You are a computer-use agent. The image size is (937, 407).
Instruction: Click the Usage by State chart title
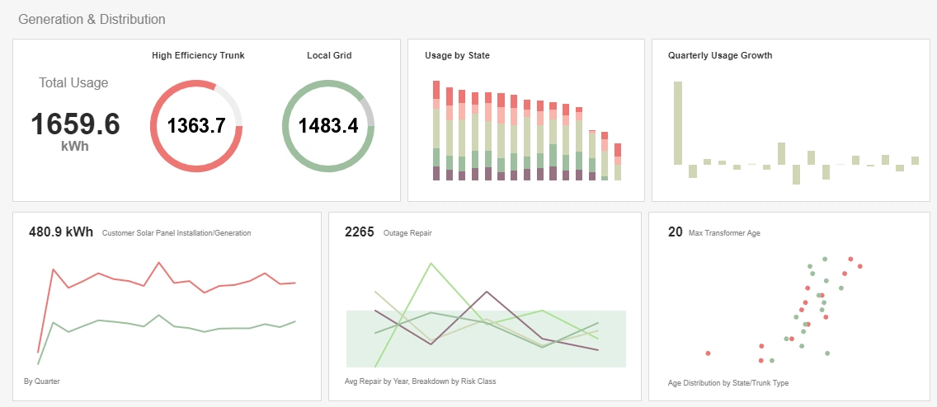click(x=457, y=56)
